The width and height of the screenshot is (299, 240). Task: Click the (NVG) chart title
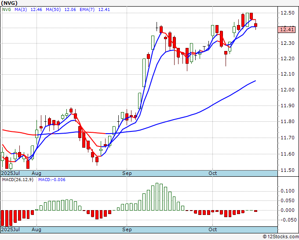click(9, 3)
